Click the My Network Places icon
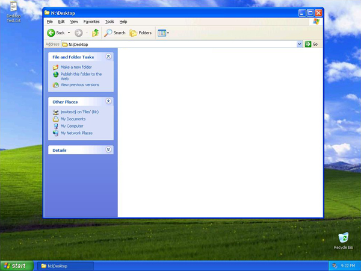 55,133
